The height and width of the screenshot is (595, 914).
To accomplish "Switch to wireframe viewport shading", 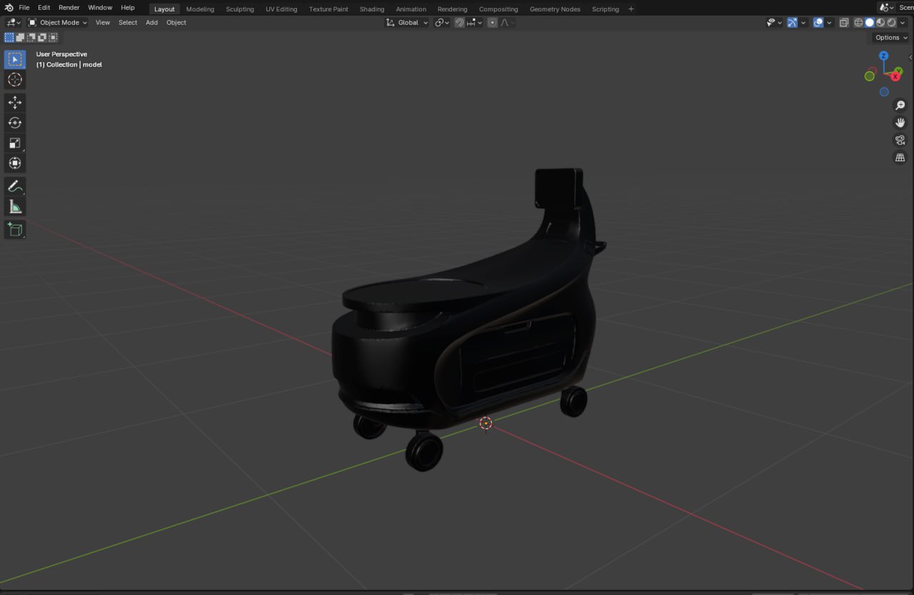I will (859, 22).
